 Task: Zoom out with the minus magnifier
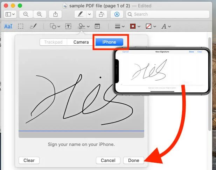pyautogui.click(x=26, y=14)
